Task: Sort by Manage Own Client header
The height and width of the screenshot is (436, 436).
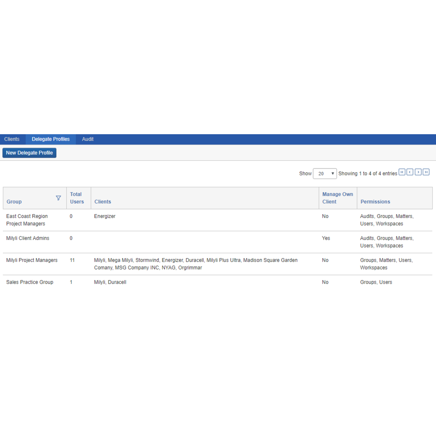Action: pos(337,198)
